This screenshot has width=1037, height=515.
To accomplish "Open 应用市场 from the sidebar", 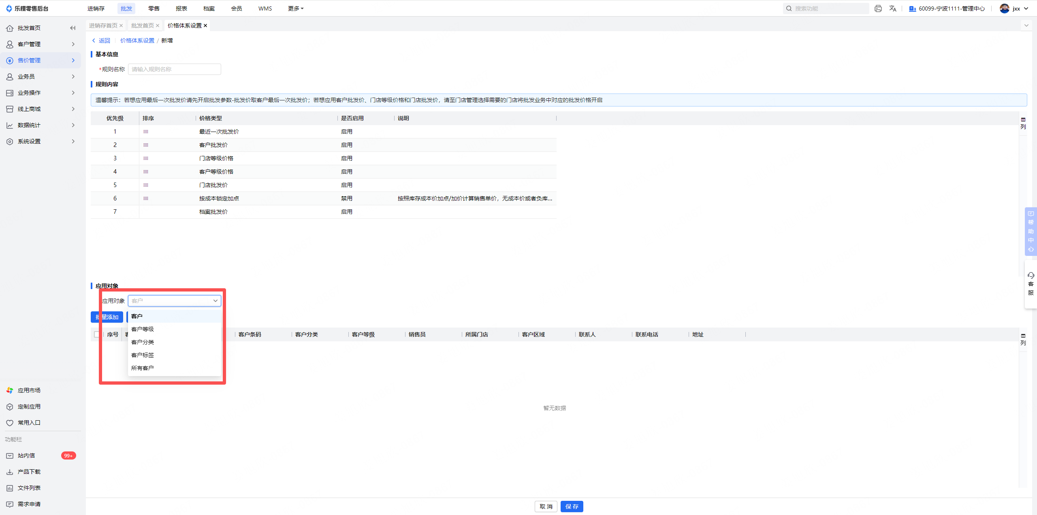I will pos(29,390).
